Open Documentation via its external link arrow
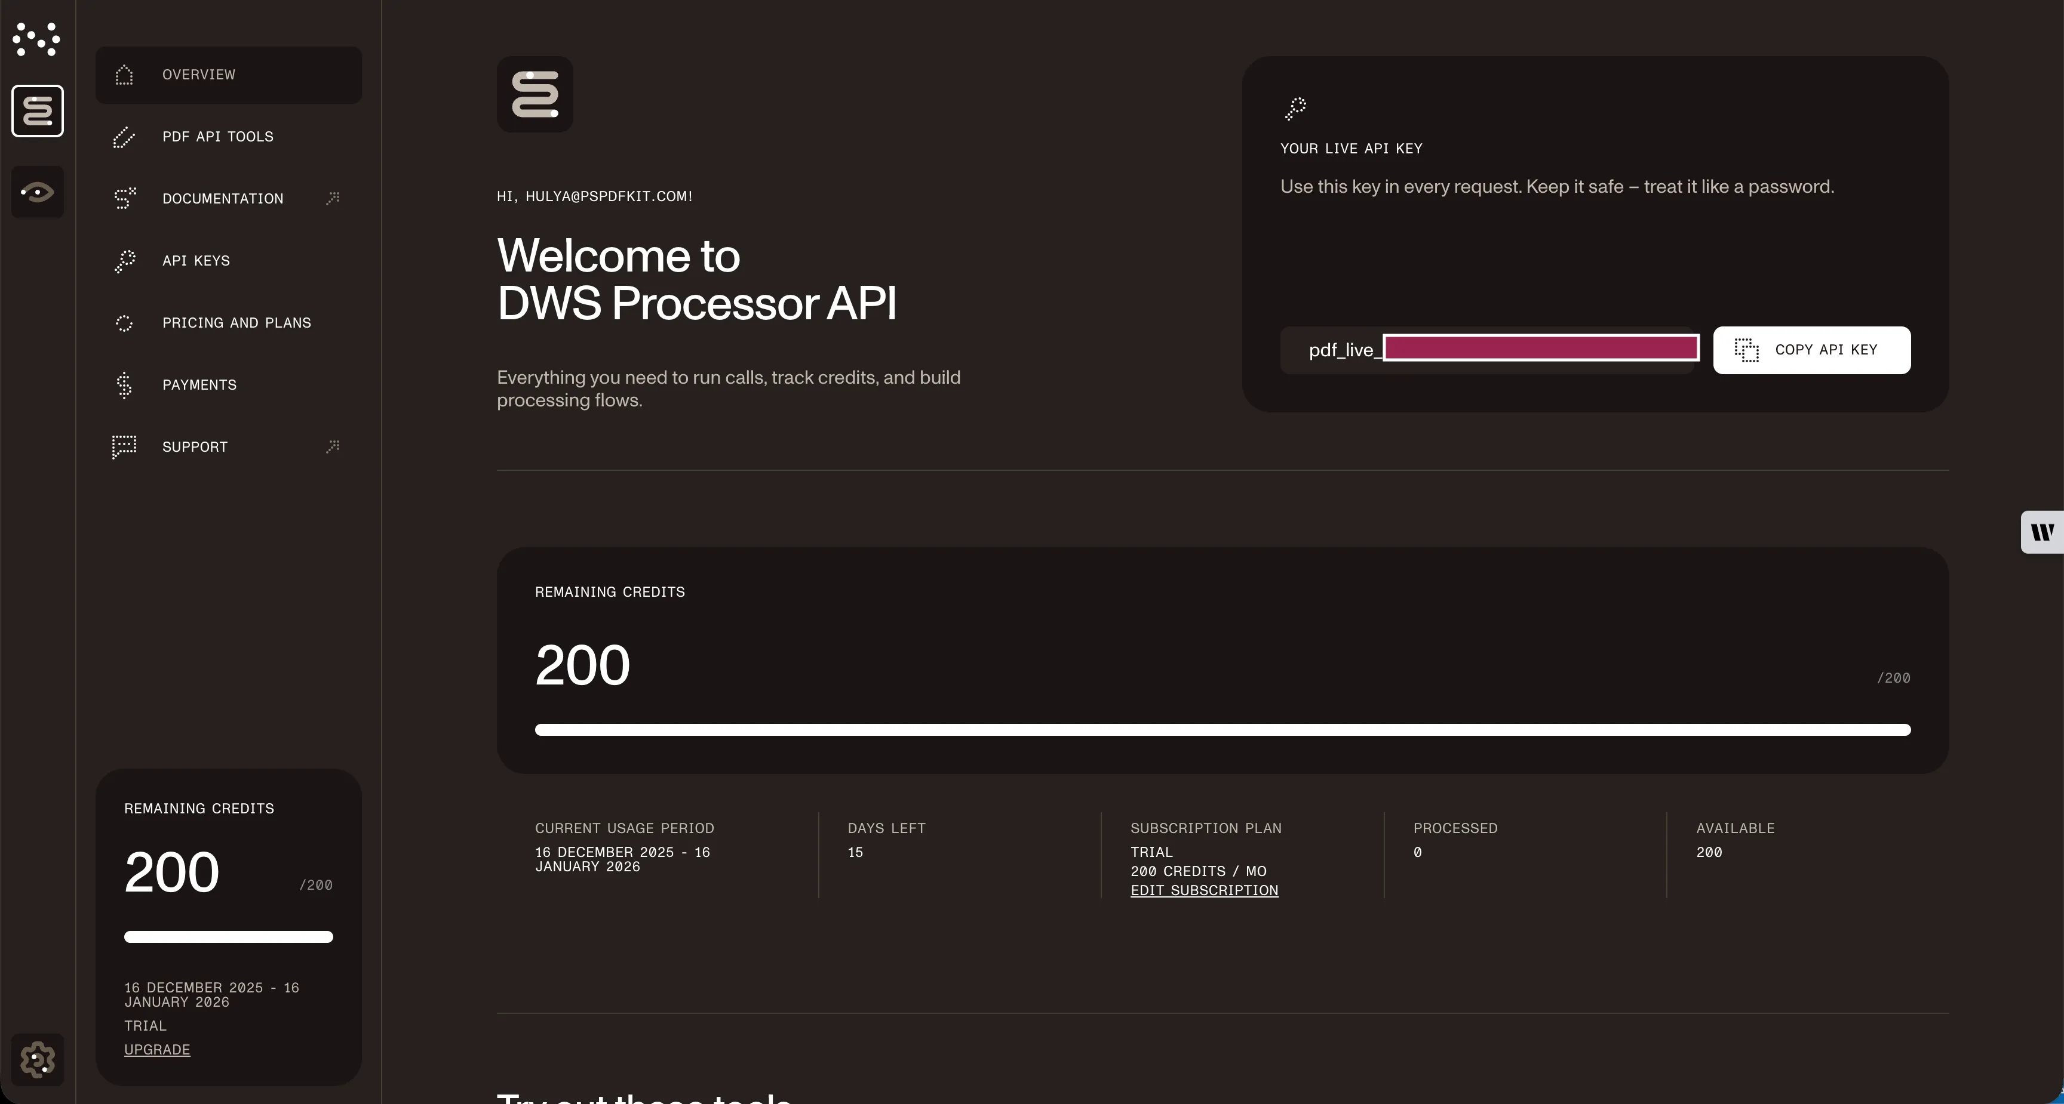 334,198
